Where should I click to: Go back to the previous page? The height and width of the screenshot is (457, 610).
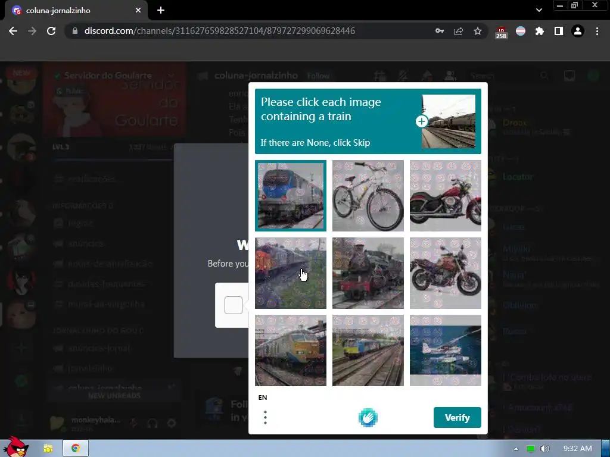coord(13,31)
